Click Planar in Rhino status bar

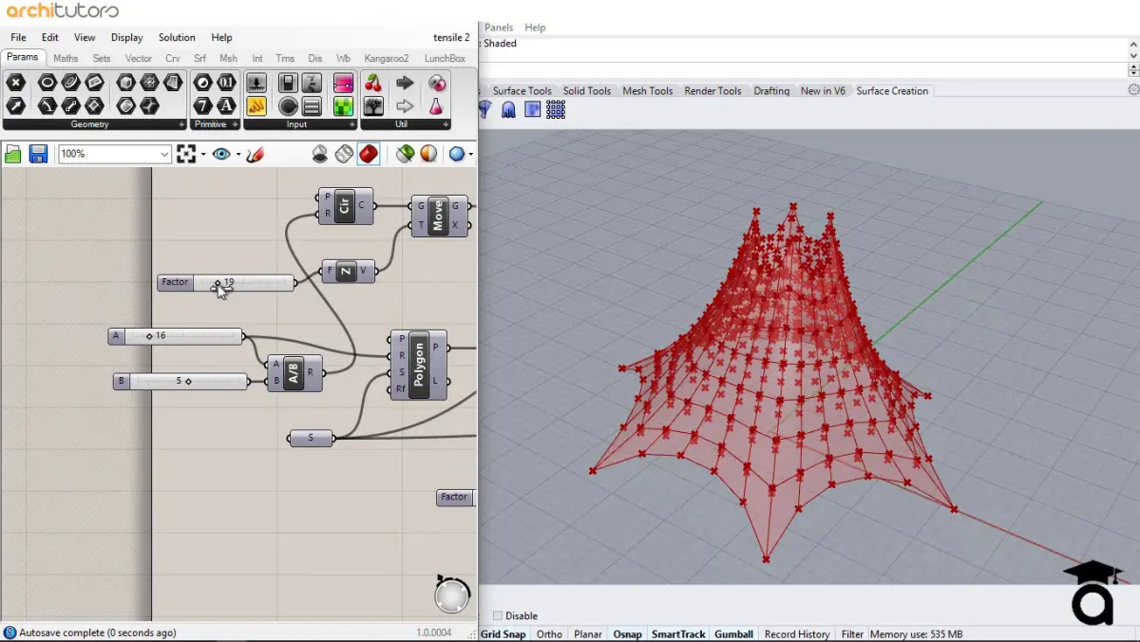coord(588,633)
